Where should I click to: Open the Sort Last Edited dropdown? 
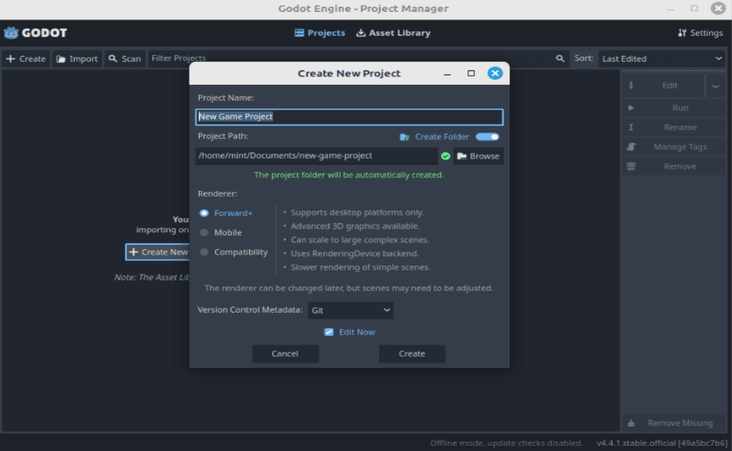[662, 58]
